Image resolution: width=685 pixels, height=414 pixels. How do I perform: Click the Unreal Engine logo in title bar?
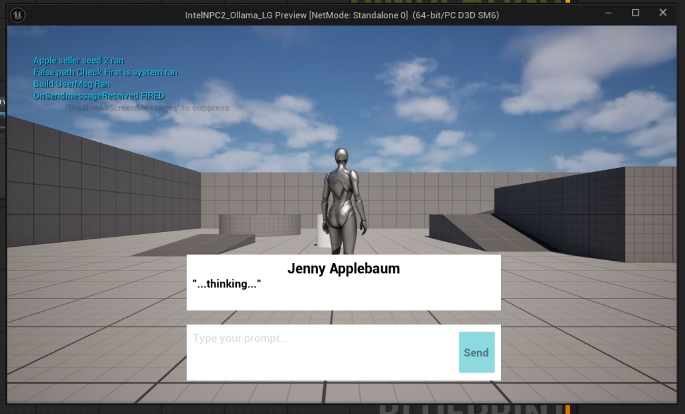[x=20, y=15]
